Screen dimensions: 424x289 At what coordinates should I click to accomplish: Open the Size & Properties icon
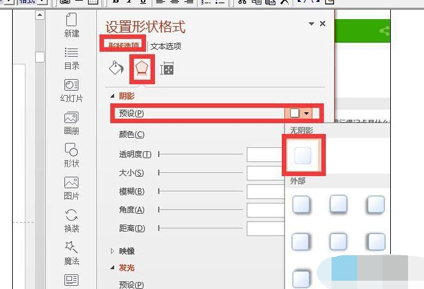[x=167, y=68]
